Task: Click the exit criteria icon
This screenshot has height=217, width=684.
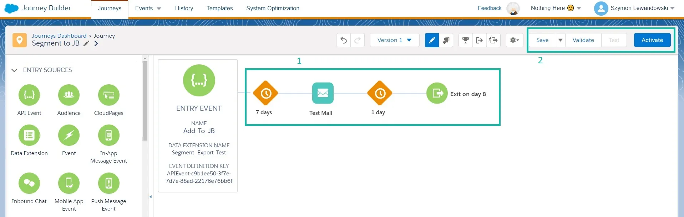Action: (x=479, y=40)
